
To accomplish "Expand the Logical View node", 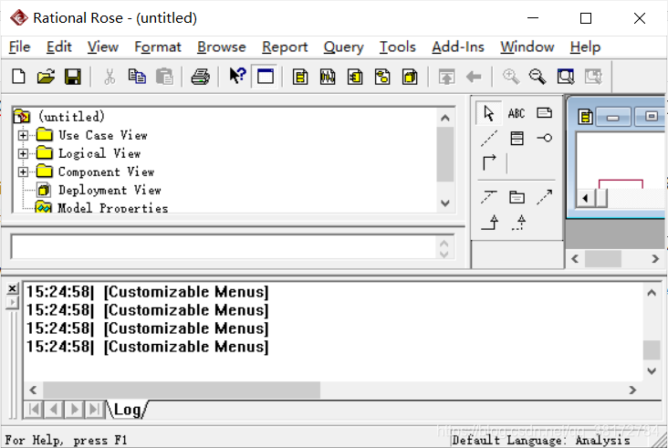I will (x=23, y=153).
